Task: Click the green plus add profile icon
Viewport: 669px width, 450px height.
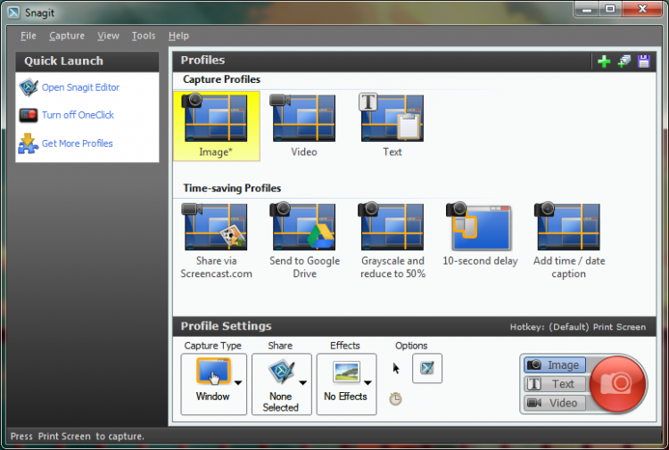Action: click(604, 61)
